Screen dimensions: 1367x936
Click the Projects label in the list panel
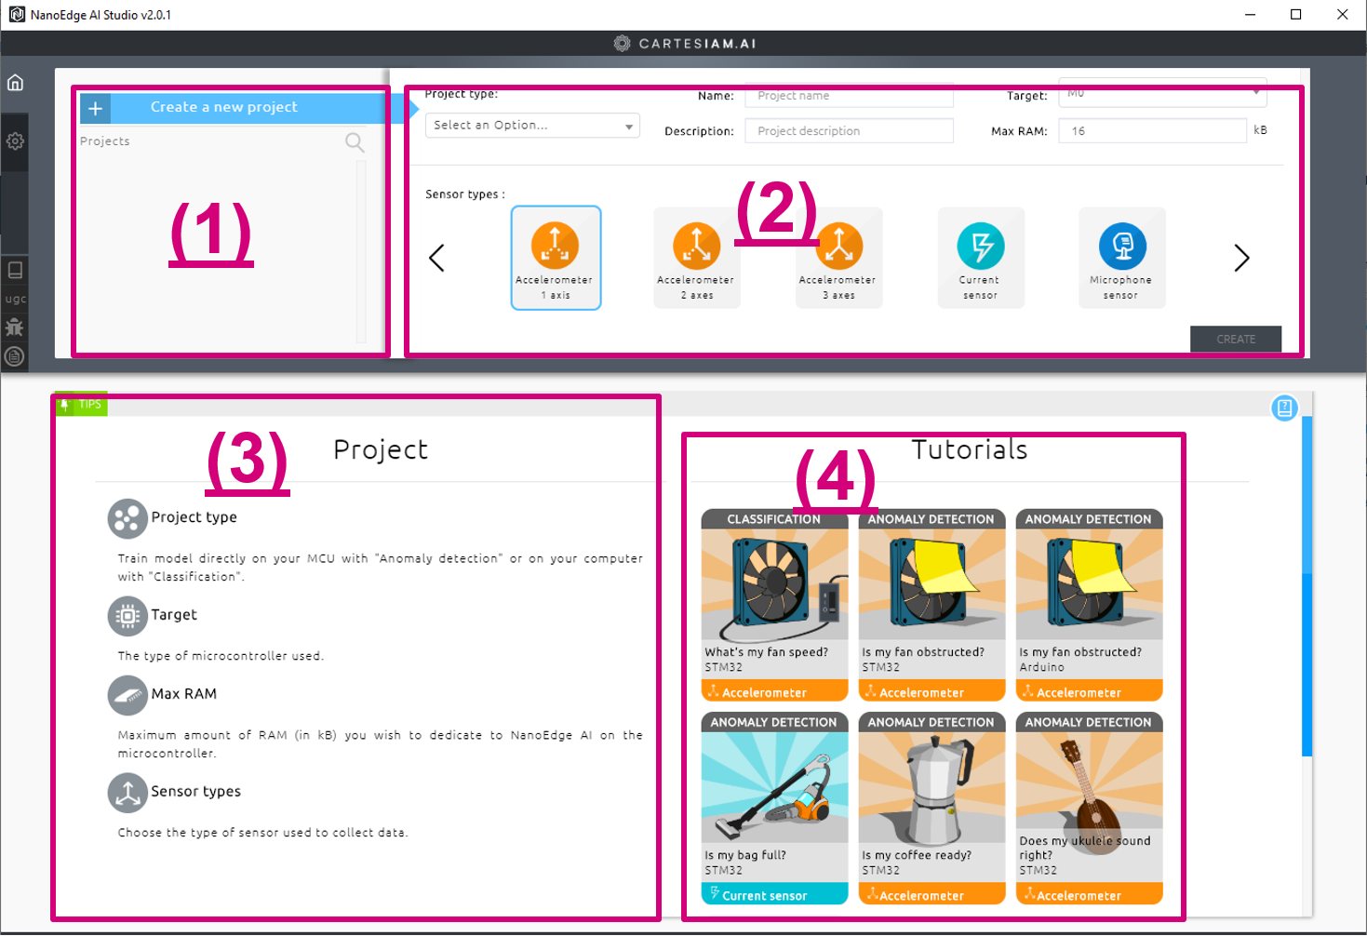coord(105,141)
